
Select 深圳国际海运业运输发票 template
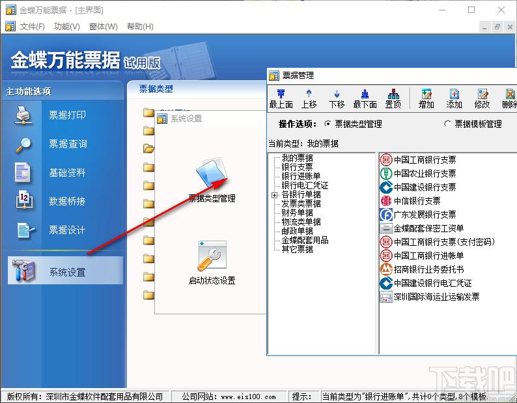430,297
